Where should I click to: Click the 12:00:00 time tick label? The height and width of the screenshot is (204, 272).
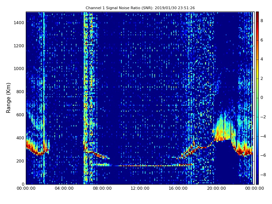[140, 188]
